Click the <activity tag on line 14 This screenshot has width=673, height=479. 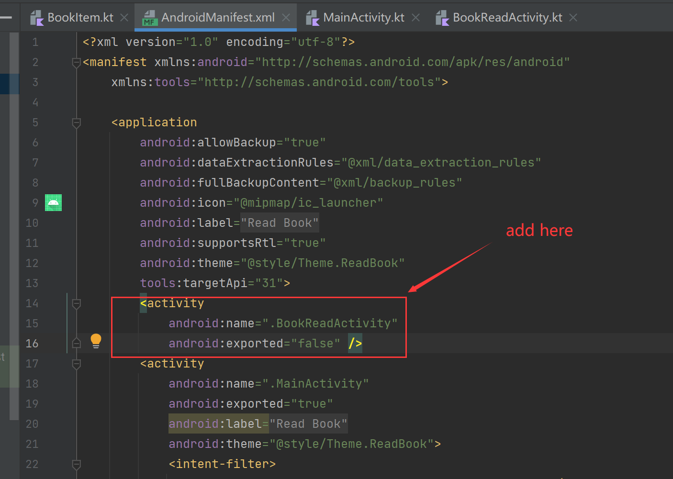172,303
